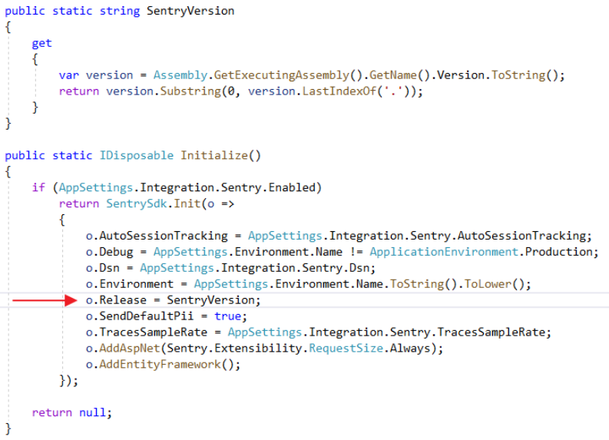The height and width of the screenshot is (440, 609).
Task: Click the o.Debug property
Action: 110,252
